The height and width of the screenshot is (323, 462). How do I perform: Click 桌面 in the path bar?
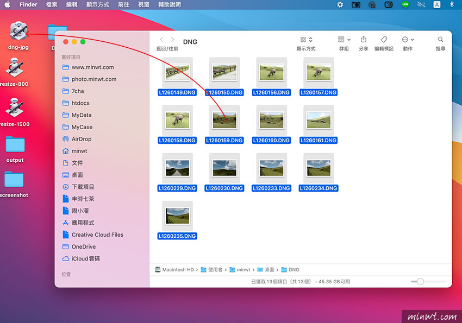(x=266, y=269)
